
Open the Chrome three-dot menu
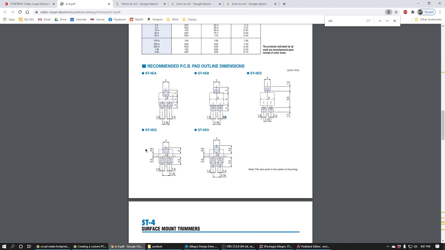(x=440, y=12)
